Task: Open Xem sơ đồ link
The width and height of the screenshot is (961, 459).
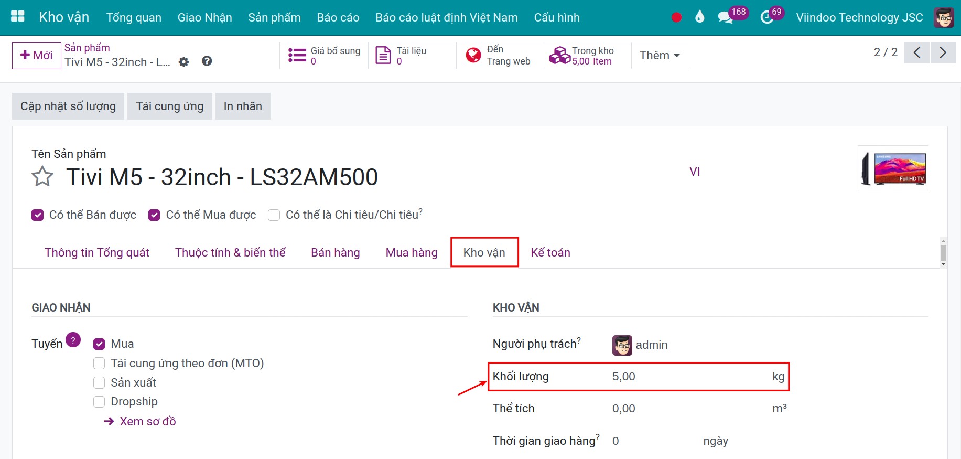Action: (x=140, y=421)
